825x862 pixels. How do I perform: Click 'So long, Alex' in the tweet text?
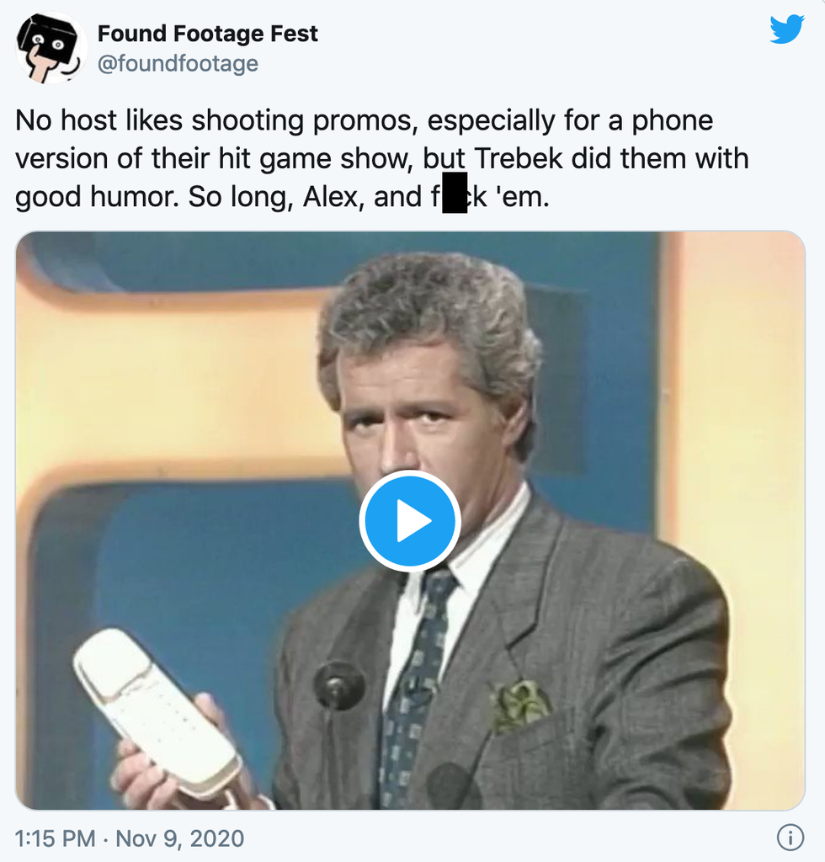tap(276, 197)
